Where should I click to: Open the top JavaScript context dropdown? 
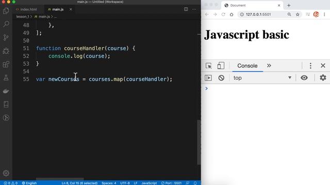pos(262,78)
